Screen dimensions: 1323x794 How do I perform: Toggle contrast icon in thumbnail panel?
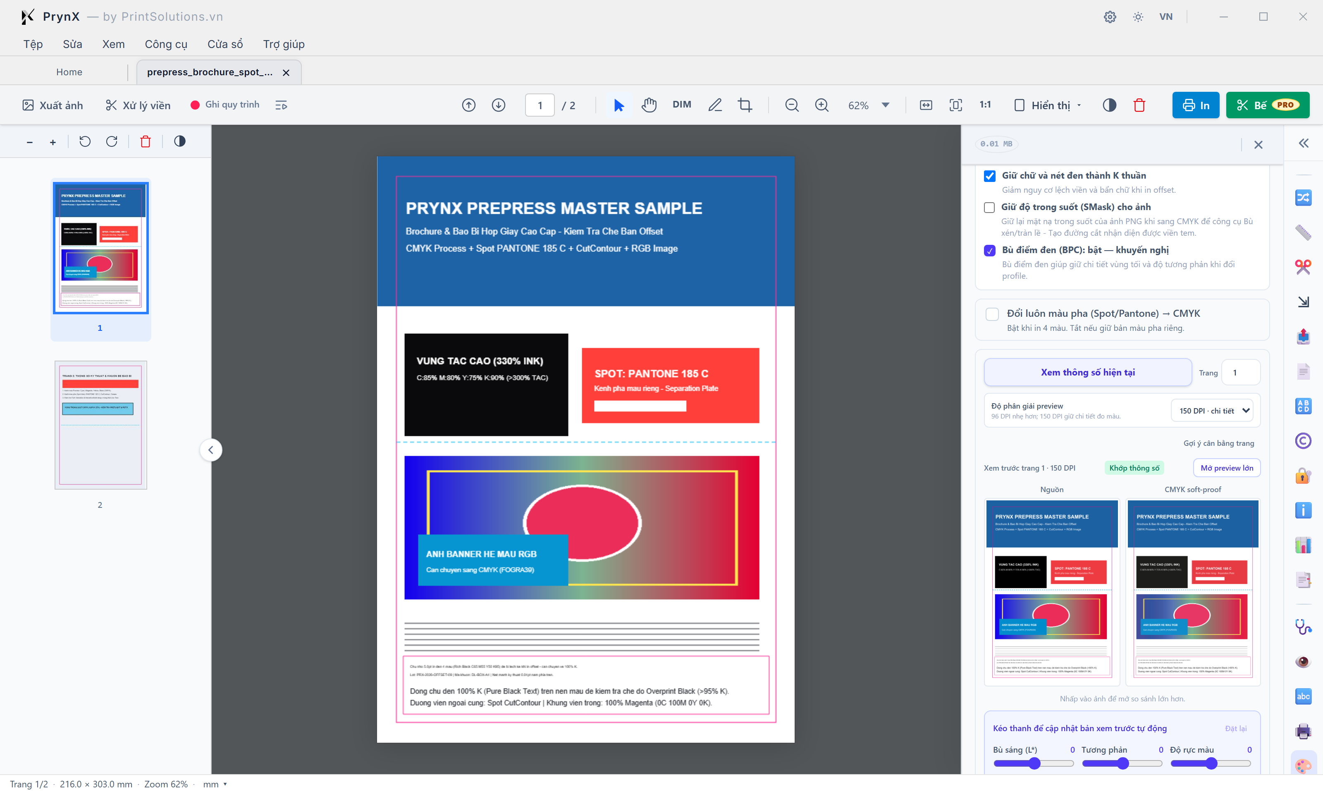[180, 141]
